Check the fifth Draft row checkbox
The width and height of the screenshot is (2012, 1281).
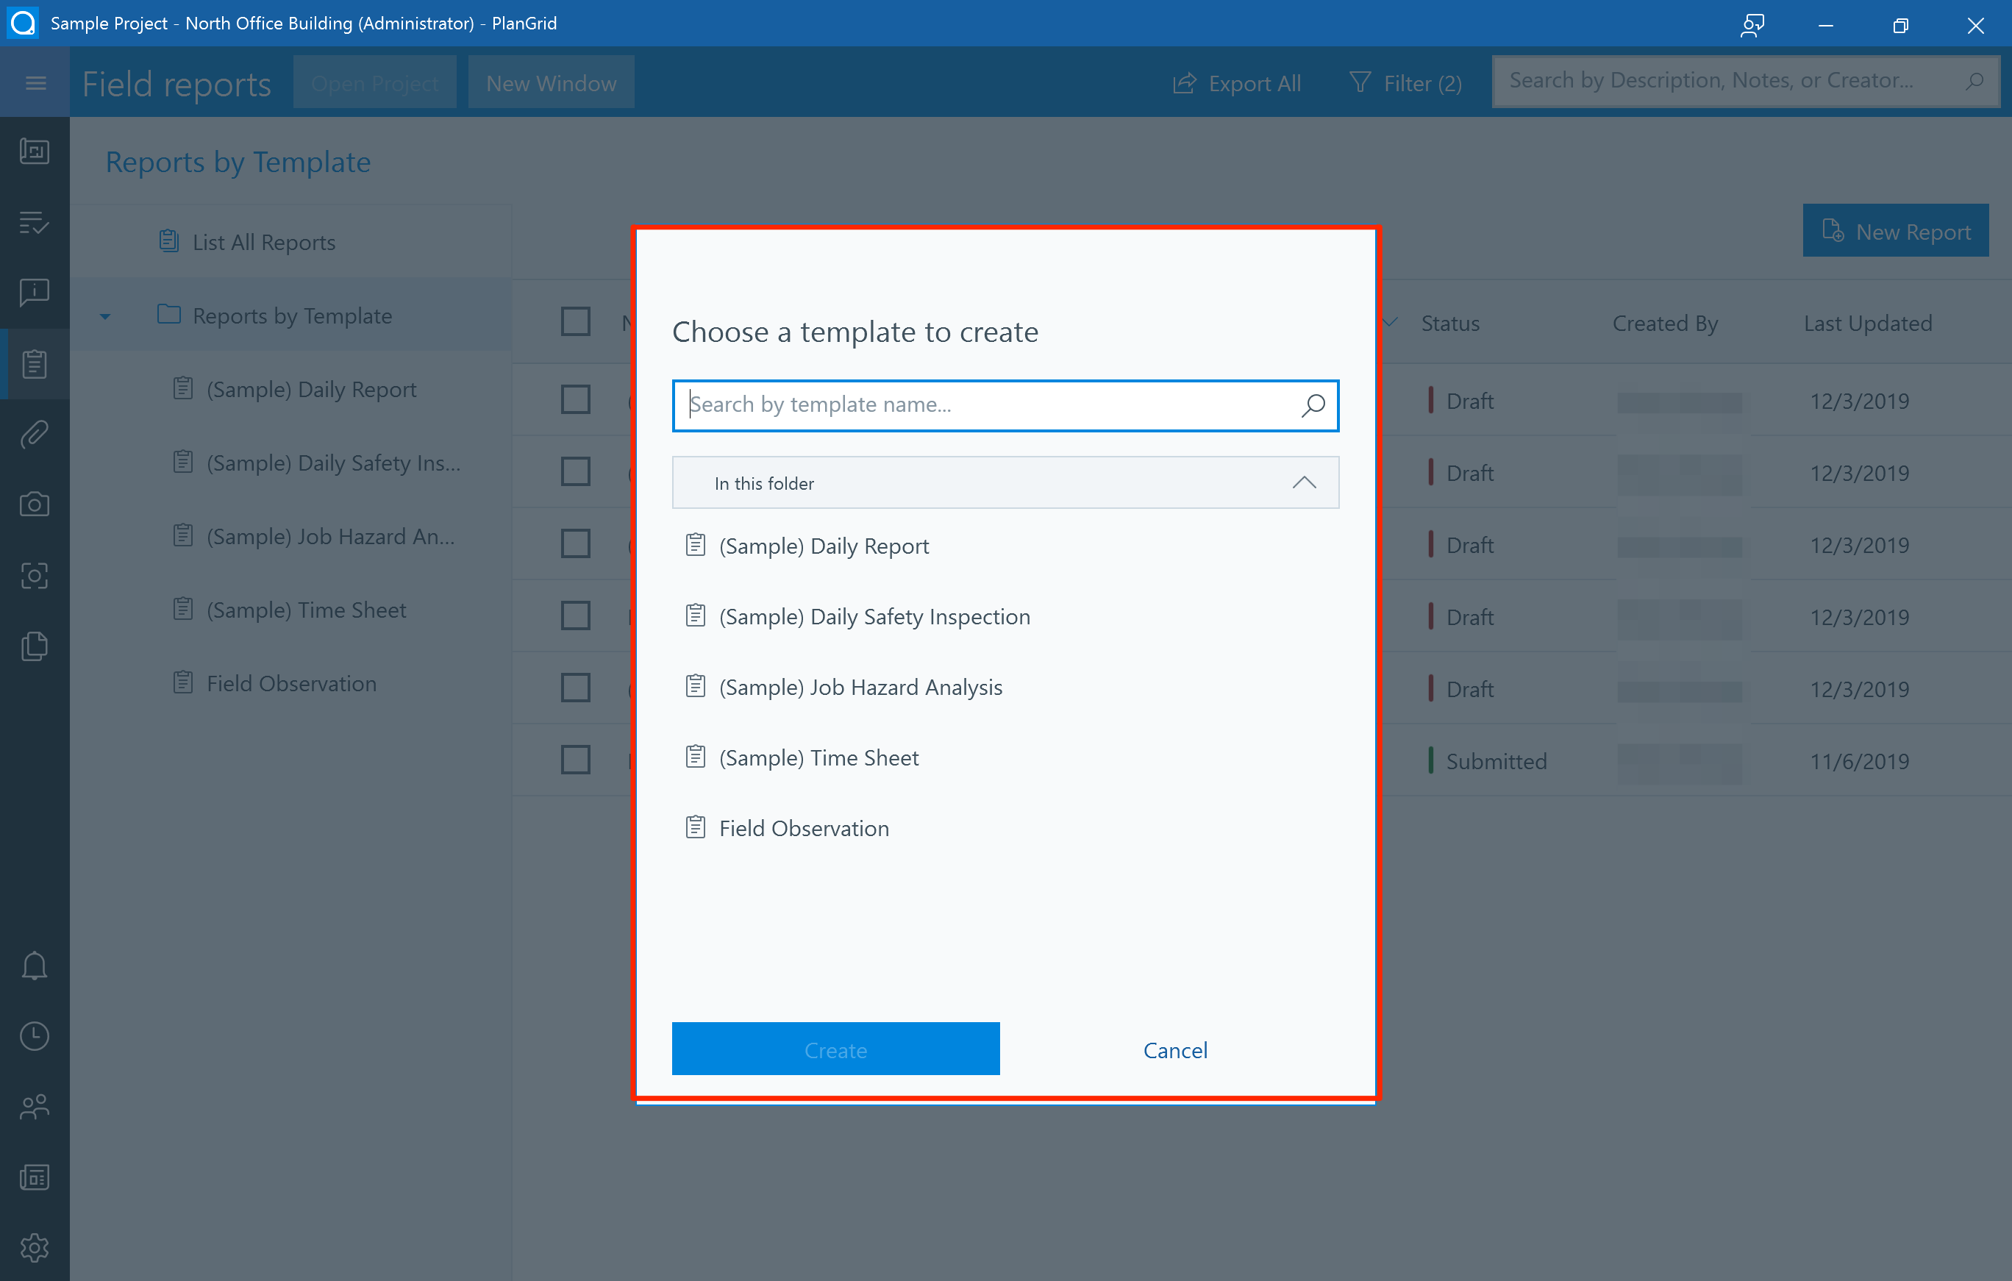(x=575, y=688)
